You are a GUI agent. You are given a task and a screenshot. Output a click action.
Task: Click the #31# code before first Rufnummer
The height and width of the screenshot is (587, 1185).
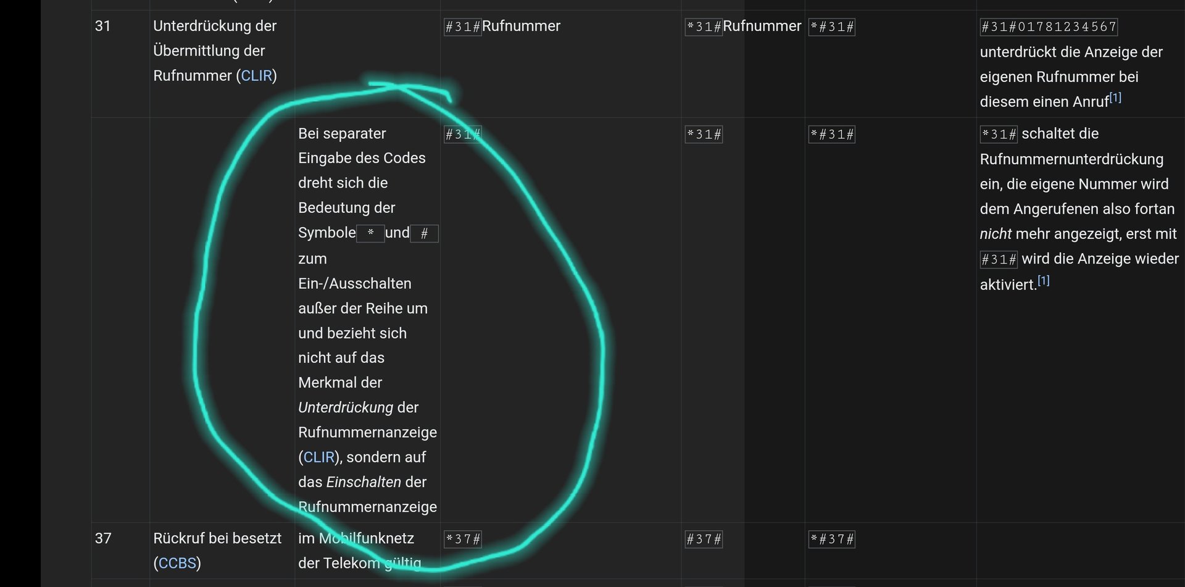coord(462,27)
